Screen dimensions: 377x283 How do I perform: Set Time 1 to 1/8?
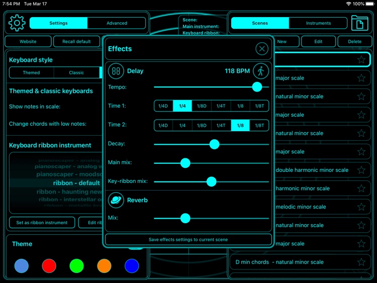(x=240, y=106)
